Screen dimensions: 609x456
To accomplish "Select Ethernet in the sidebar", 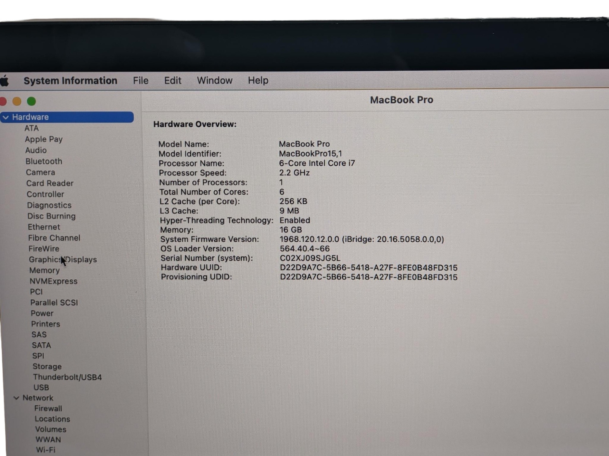I will [44, 227].
